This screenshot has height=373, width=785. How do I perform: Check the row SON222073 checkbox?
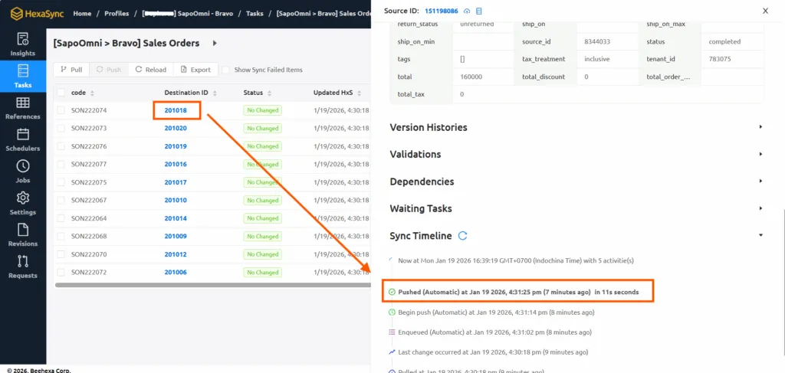[x=61, y=128]
